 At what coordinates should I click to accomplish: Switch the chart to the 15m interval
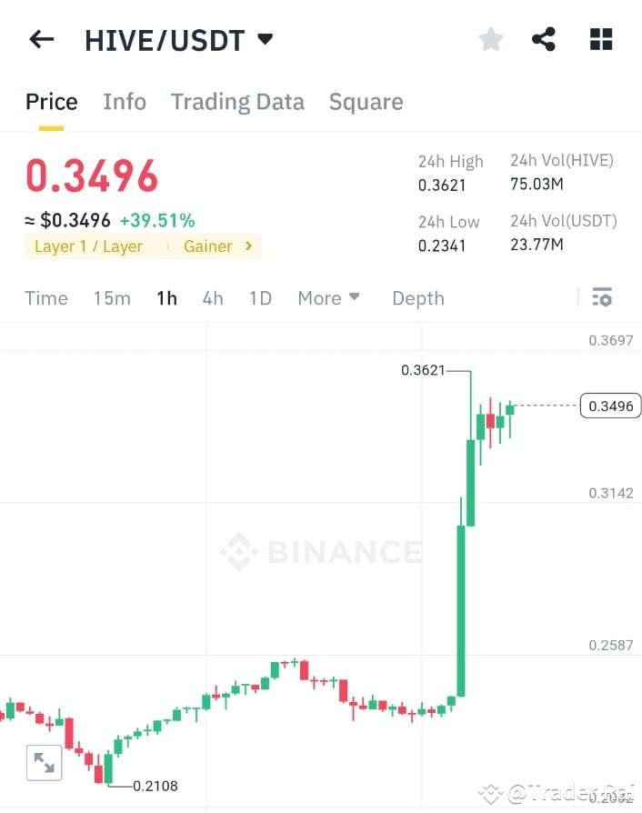111,297
